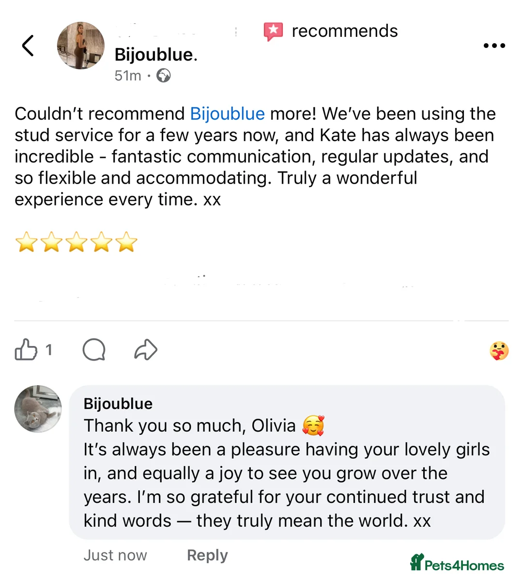This screenshot has width=523, height=581.
Task: Open the commenter's cat avatar
Action: click(38, 409)
